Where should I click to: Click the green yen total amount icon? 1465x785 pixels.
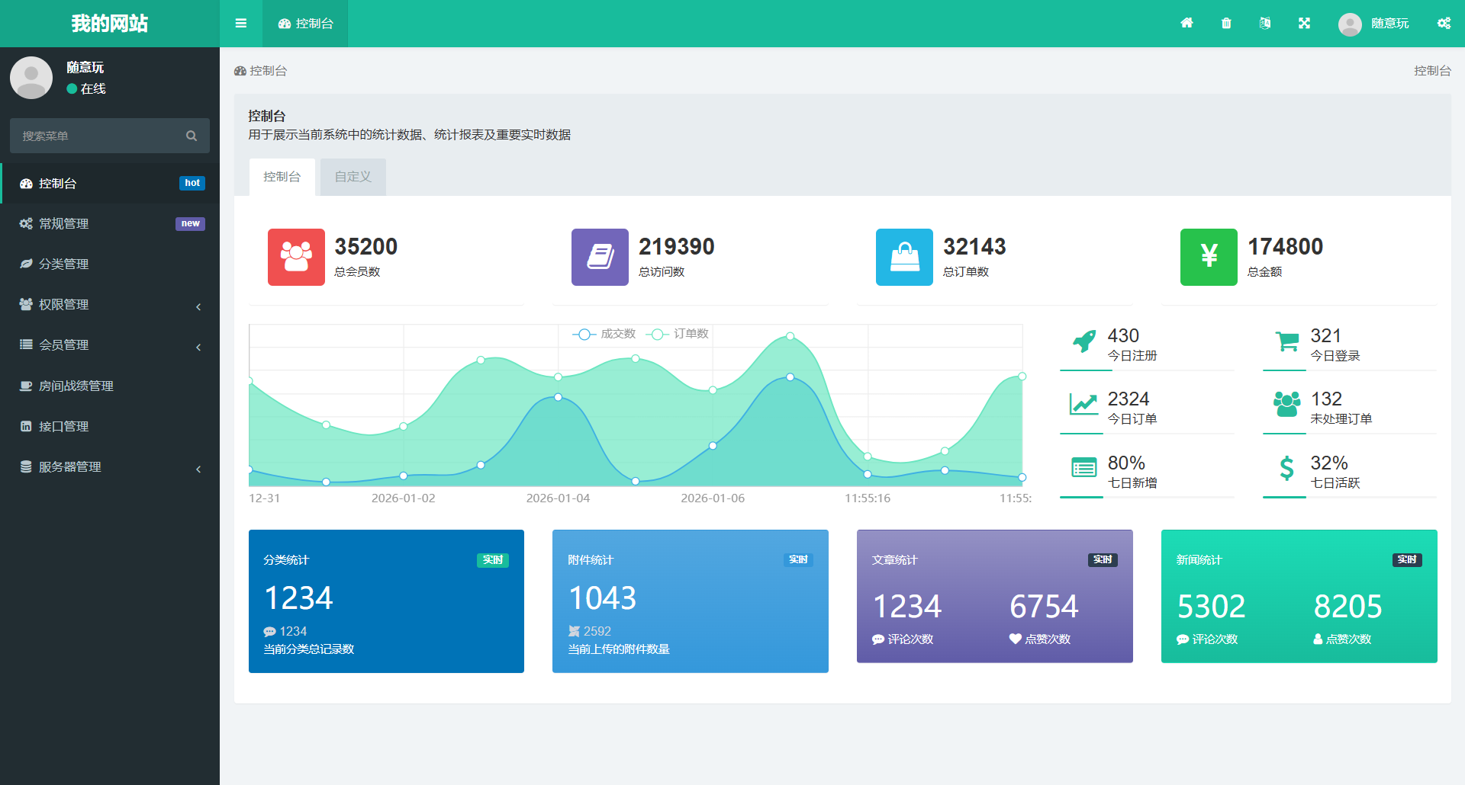click(x=1209, y=257)
